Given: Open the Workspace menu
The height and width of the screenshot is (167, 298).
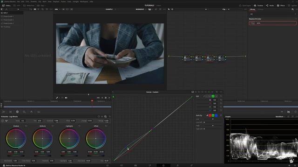Looking at the screenshot, I should tap(84, 1).
